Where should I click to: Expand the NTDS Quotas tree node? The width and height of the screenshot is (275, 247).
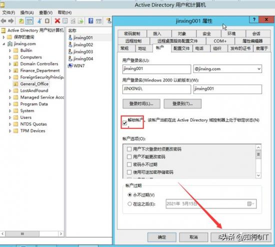click(10, 124)
